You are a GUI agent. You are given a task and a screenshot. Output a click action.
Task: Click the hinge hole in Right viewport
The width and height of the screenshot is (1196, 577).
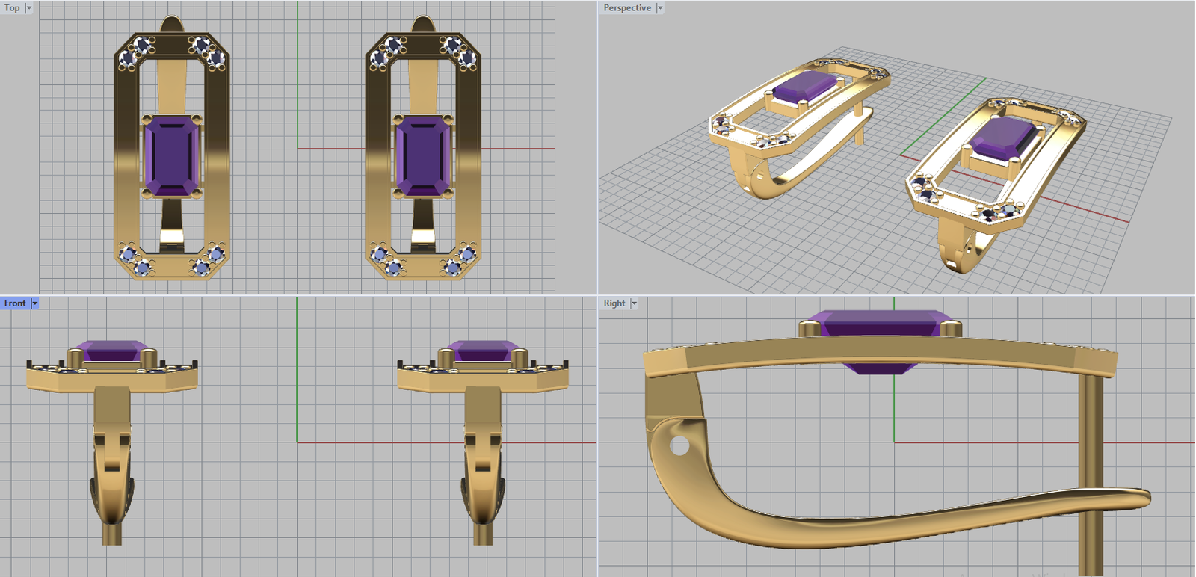point(679,446)
